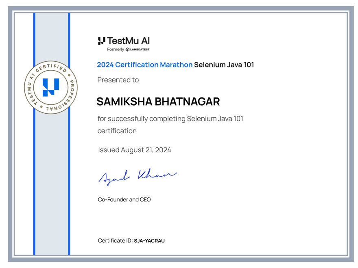Click the 'Presented to' subtitle
358x268 pixels.
point(118,80)
